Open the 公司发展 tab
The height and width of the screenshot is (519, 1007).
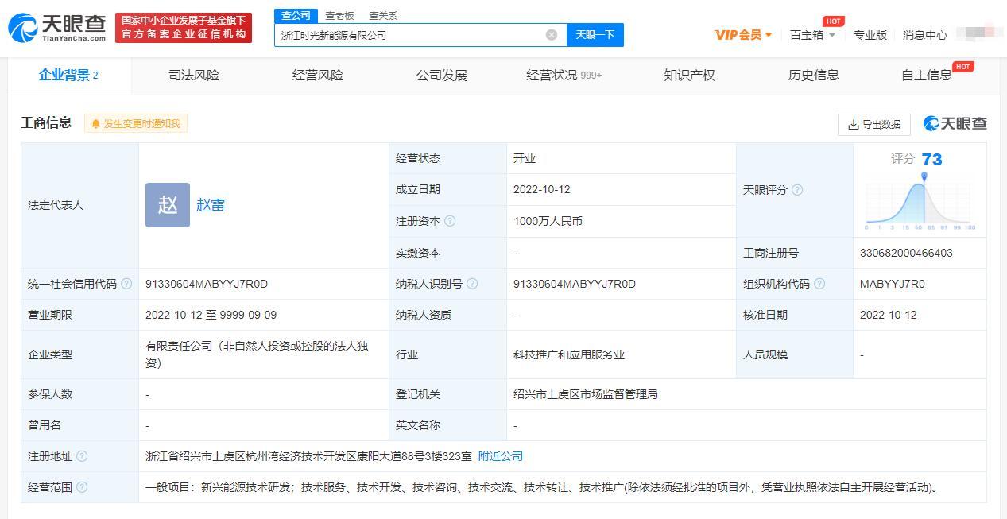point(442,76)
